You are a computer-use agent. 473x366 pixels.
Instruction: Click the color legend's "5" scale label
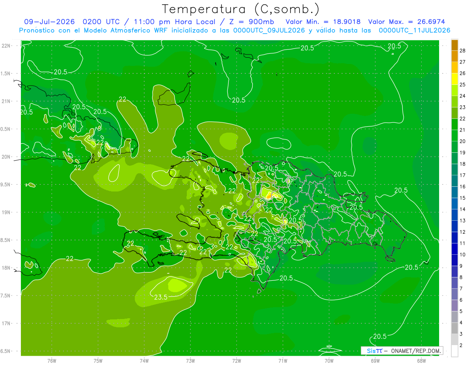pos(461,312)
